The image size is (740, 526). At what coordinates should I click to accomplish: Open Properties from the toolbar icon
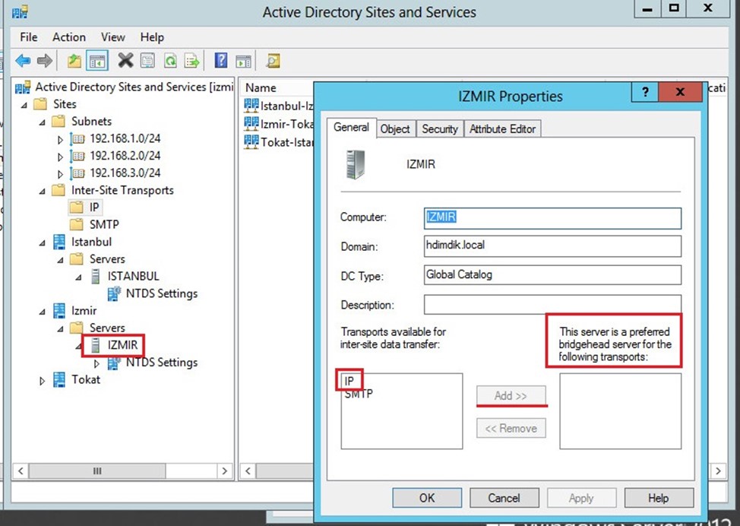point(147,61)
